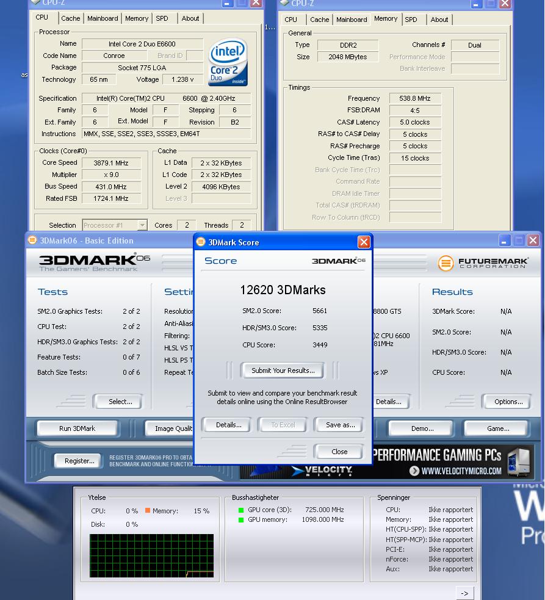Image resolution: width=545 pixels, height=600 pixels.
Task: Click the Bus Speed 431.0 MHz field
Action: (111, 187)
